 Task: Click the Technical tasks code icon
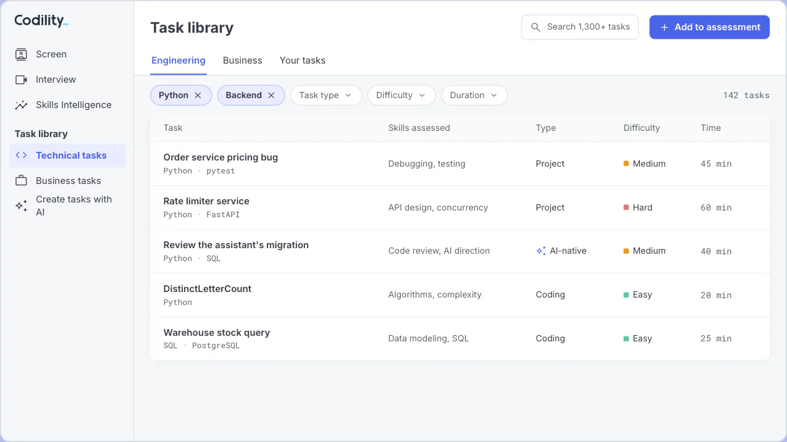point(21,156)
